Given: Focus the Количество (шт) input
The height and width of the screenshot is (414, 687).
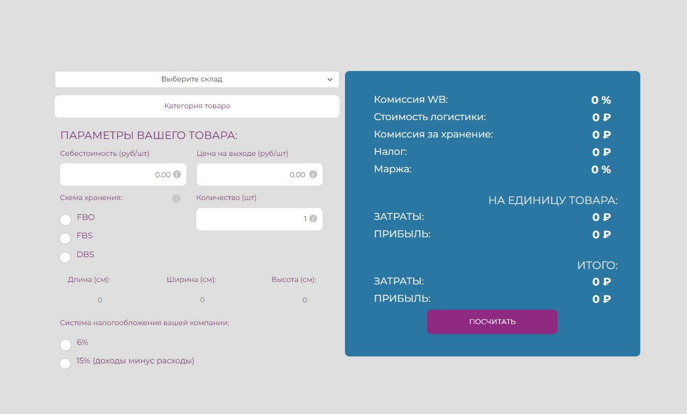Looking at the screenshot, I should [x=259, y=219].
